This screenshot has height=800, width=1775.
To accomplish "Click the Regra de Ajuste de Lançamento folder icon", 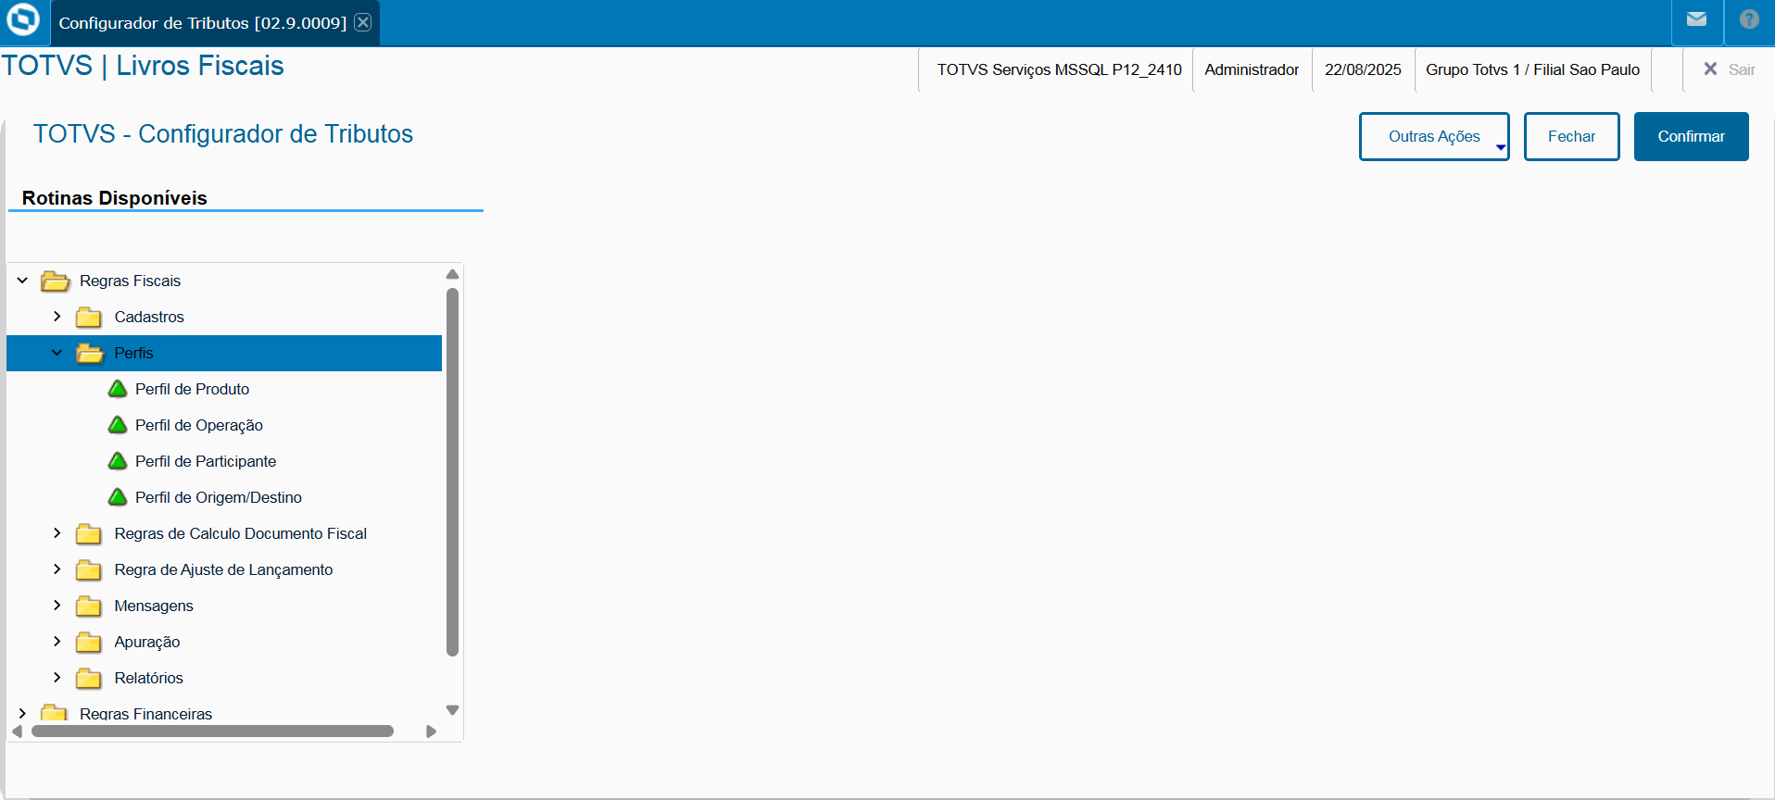I will [x=89, y=569].
